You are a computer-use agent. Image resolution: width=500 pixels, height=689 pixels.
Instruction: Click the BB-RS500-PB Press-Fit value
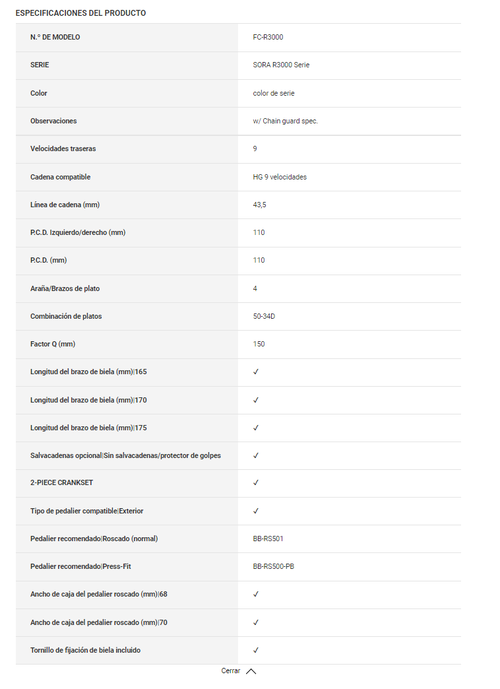(x=274, y=566)
